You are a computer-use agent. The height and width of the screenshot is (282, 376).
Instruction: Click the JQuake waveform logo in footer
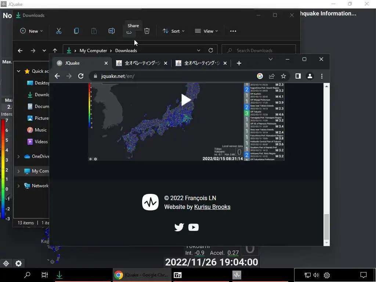pos(150,202)
